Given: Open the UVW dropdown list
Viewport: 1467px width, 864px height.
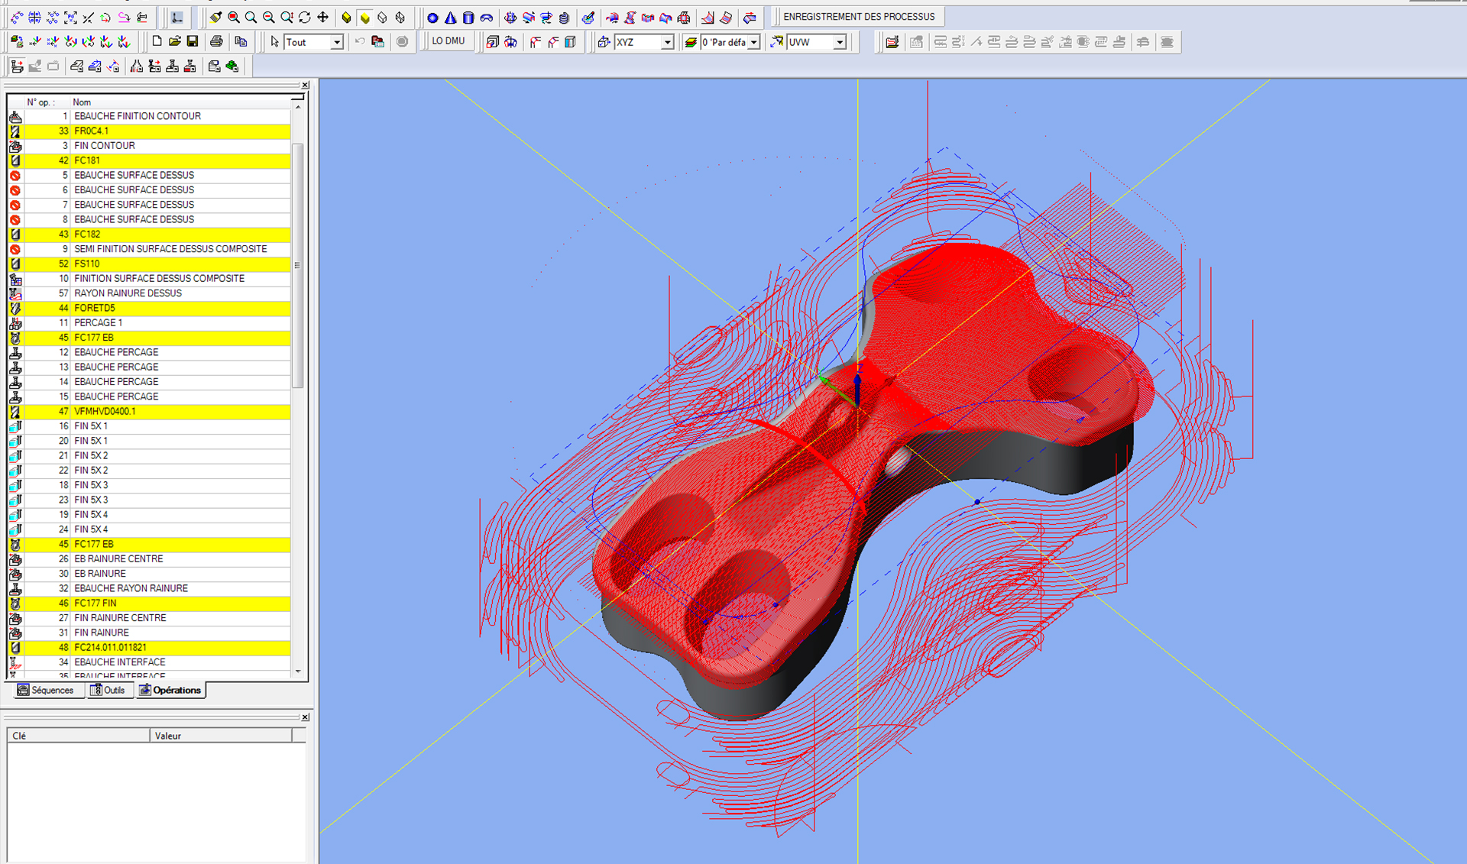Looking at the screenshot, I should 840,43.
